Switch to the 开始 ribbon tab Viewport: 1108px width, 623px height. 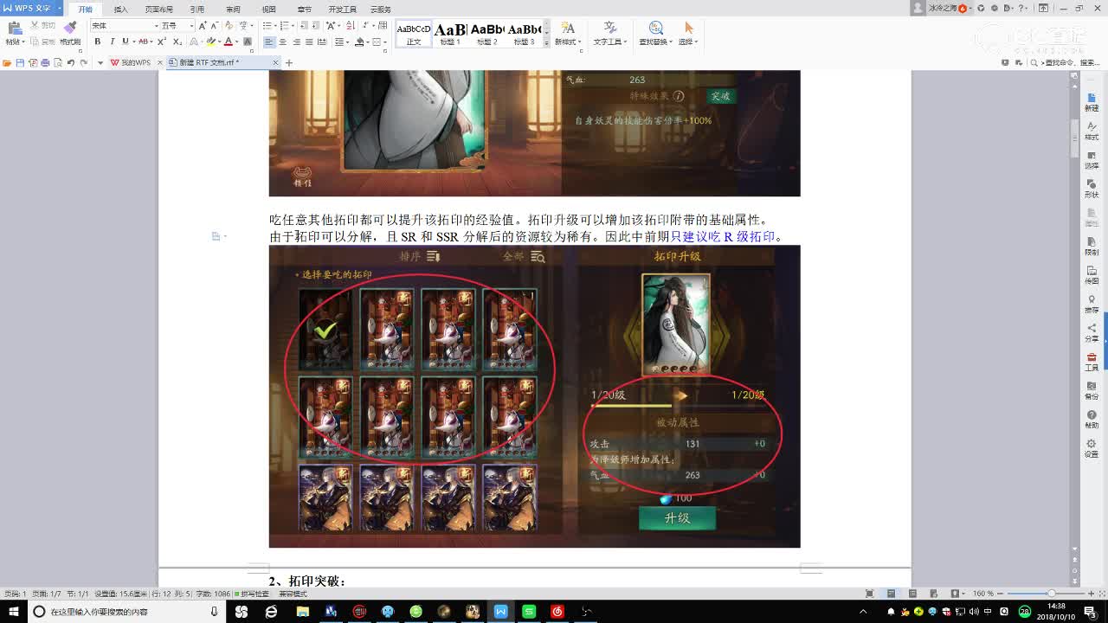85,9
